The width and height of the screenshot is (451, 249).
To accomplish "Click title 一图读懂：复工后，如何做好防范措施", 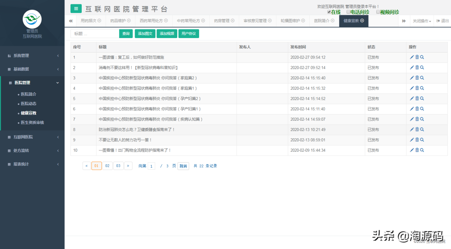I will (131, 57).
